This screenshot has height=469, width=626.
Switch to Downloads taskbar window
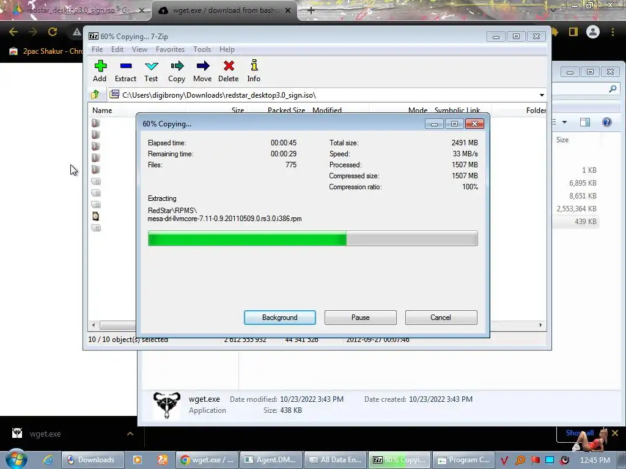tap(92, 460)
